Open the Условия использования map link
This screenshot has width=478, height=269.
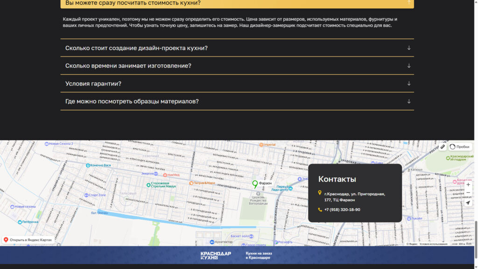433,244
